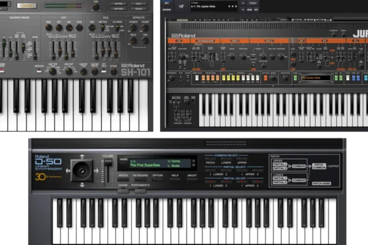Toggle Upper partial 2 in Partial On-Off
368x245 pixels.
(x=258, y=182)
